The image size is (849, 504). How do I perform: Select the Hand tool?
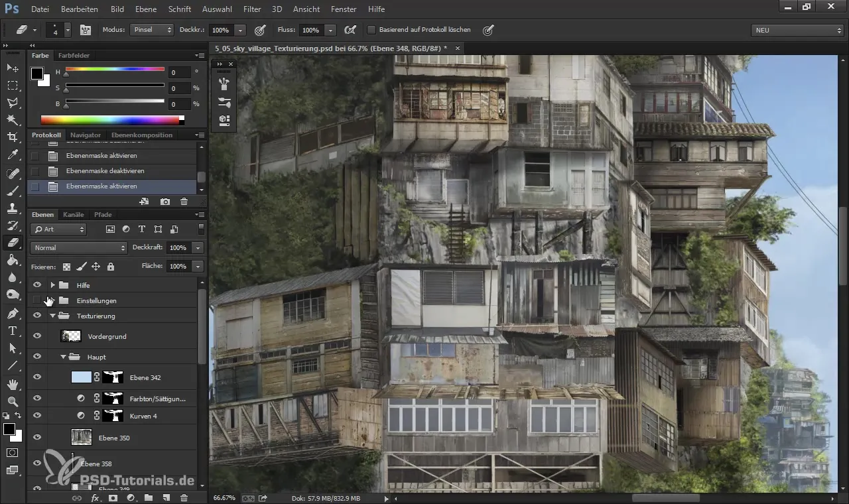point(13,384)
